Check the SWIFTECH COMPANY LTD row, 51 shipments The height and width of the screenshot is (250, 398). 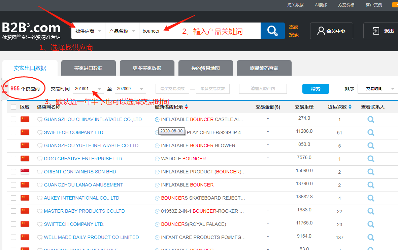coord(13,132)
